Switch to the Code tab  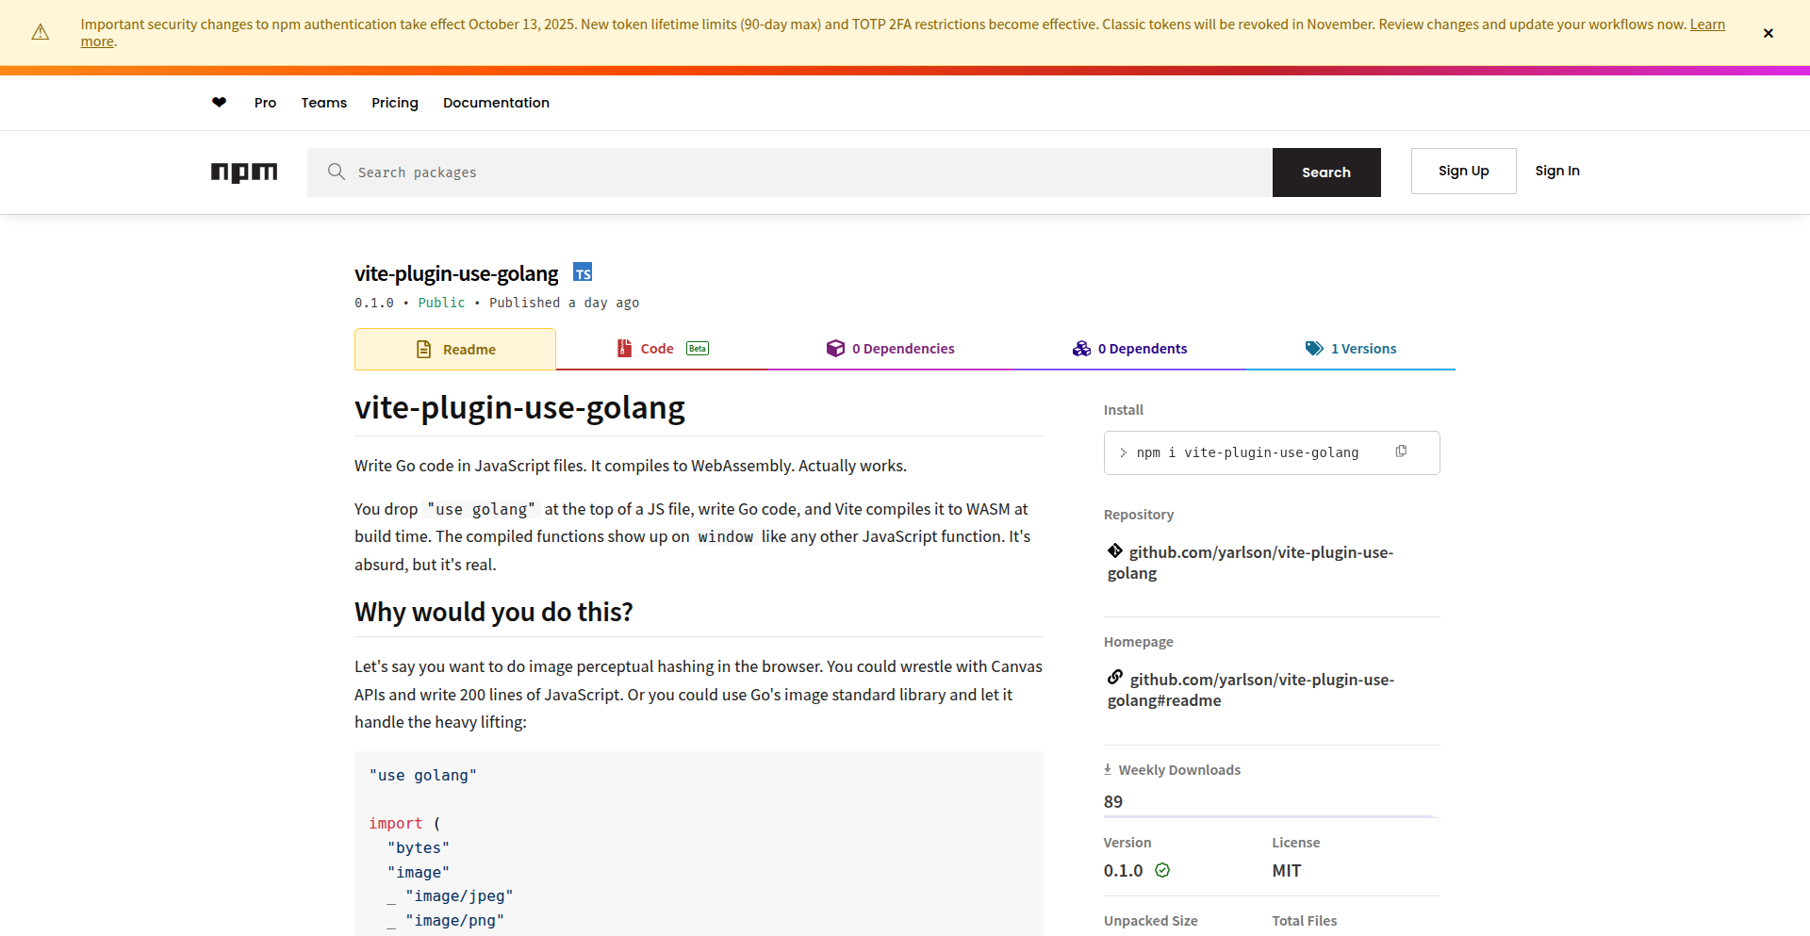[x=657, y=348]
